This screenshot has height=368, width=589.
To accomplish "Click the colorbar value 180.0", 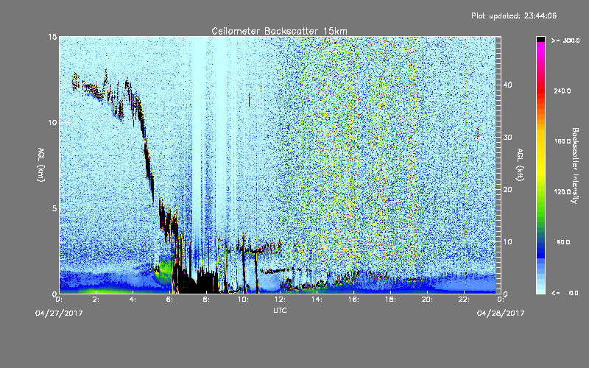I will pos(562,141).
